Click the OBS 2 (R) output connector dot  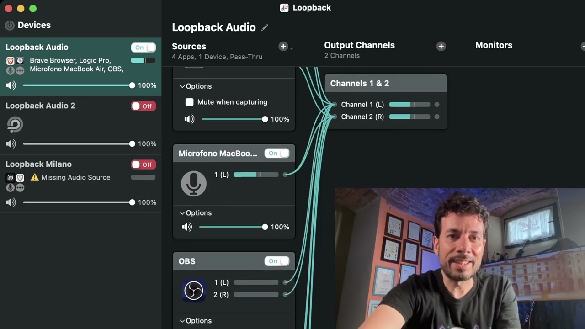click(x=286, y=295)
